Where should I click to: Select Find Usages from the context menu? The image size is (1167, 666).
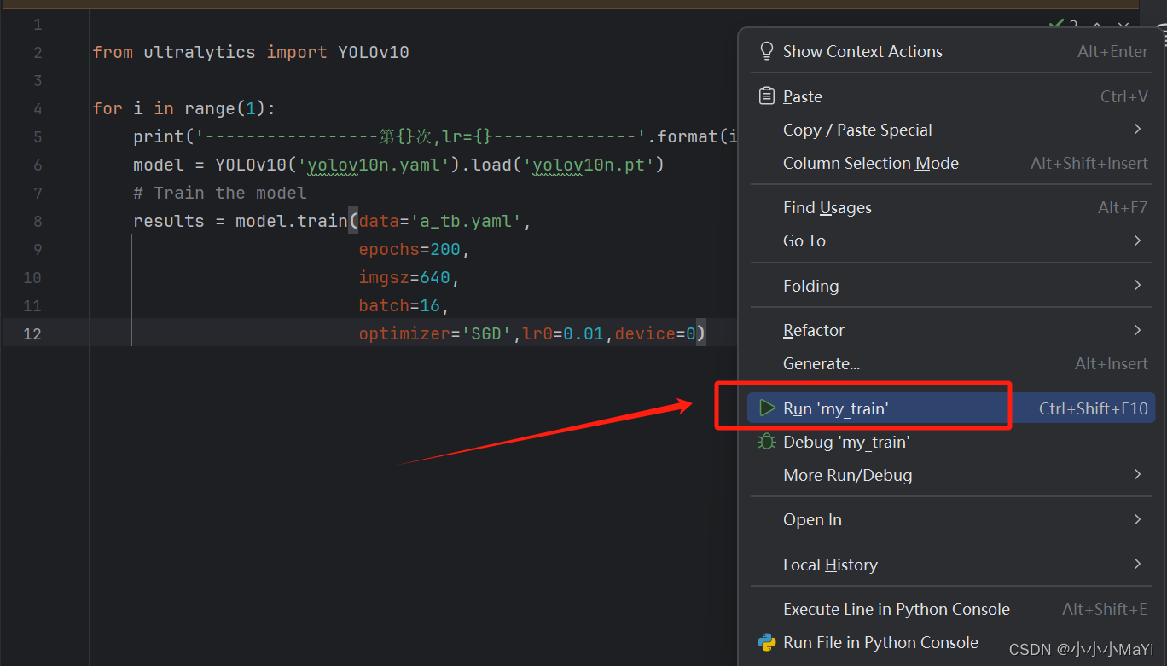click(x=952, y=207)
